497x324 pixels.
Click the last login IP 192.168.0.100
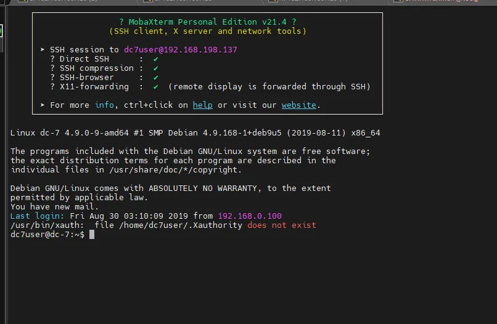(x=250, y=216)
